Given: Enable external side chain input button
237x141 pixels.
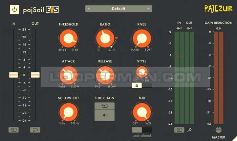Looking at the screenshot, I should pyautogui.click(x=104, y=106).
